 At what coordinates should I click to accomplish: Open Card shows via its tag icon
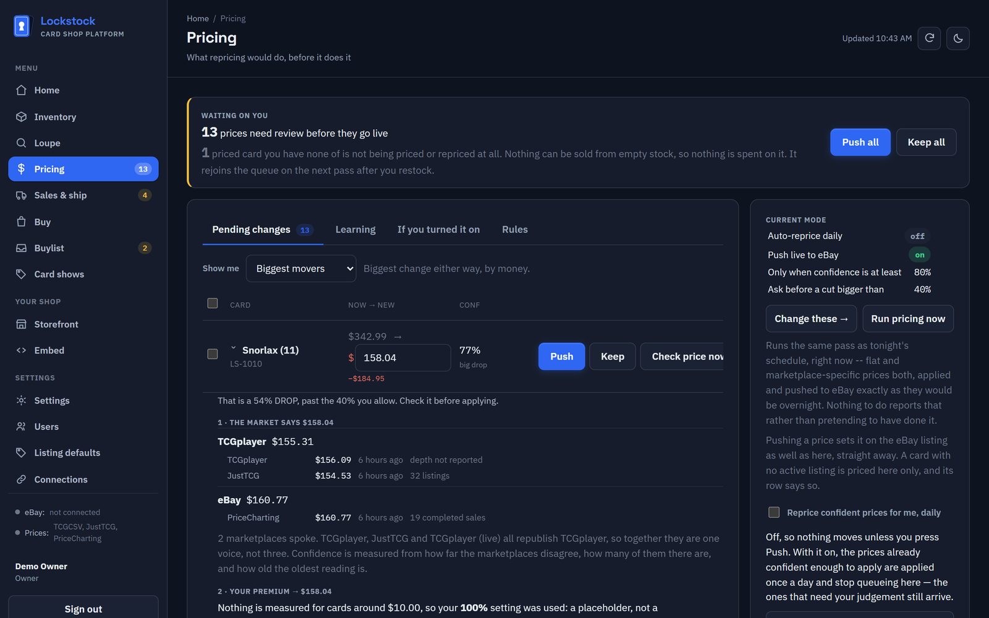click(21, 274)
